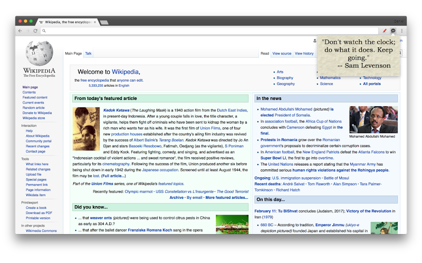This screenshot has width=422, height=263.
Task: Click the Wikipedia globe logo
Action: point(39,54)
